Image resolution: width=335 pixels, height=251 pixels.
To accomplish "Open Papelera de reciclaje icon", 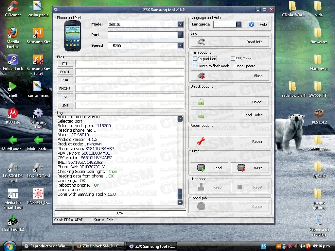I will point(319,226).
